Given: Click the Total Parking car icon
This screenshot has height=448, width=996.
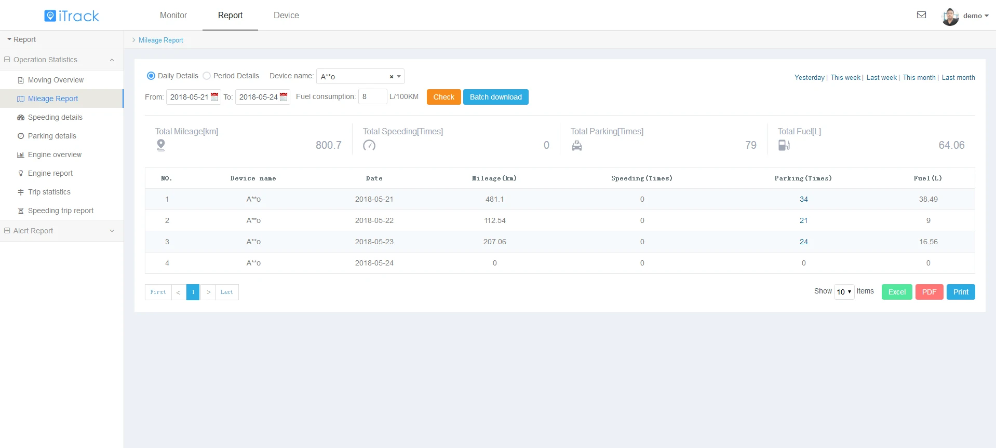Looking at the screenshot, I should [577, 146].
